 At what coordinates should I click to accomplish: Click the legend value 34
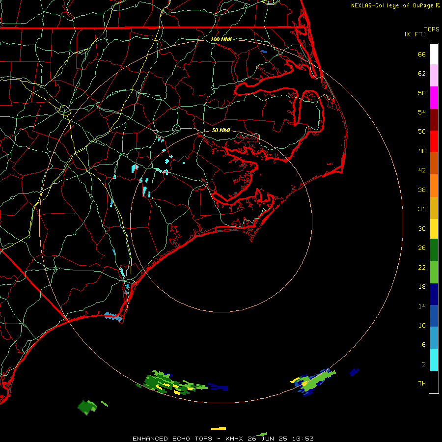(x=422, y=209)
